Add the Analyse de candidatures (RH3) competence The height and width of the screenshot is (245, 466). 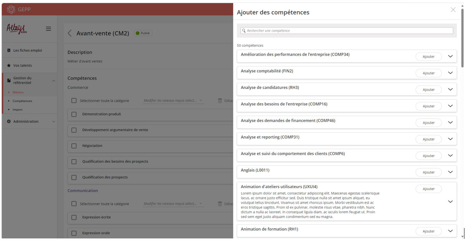428,90
